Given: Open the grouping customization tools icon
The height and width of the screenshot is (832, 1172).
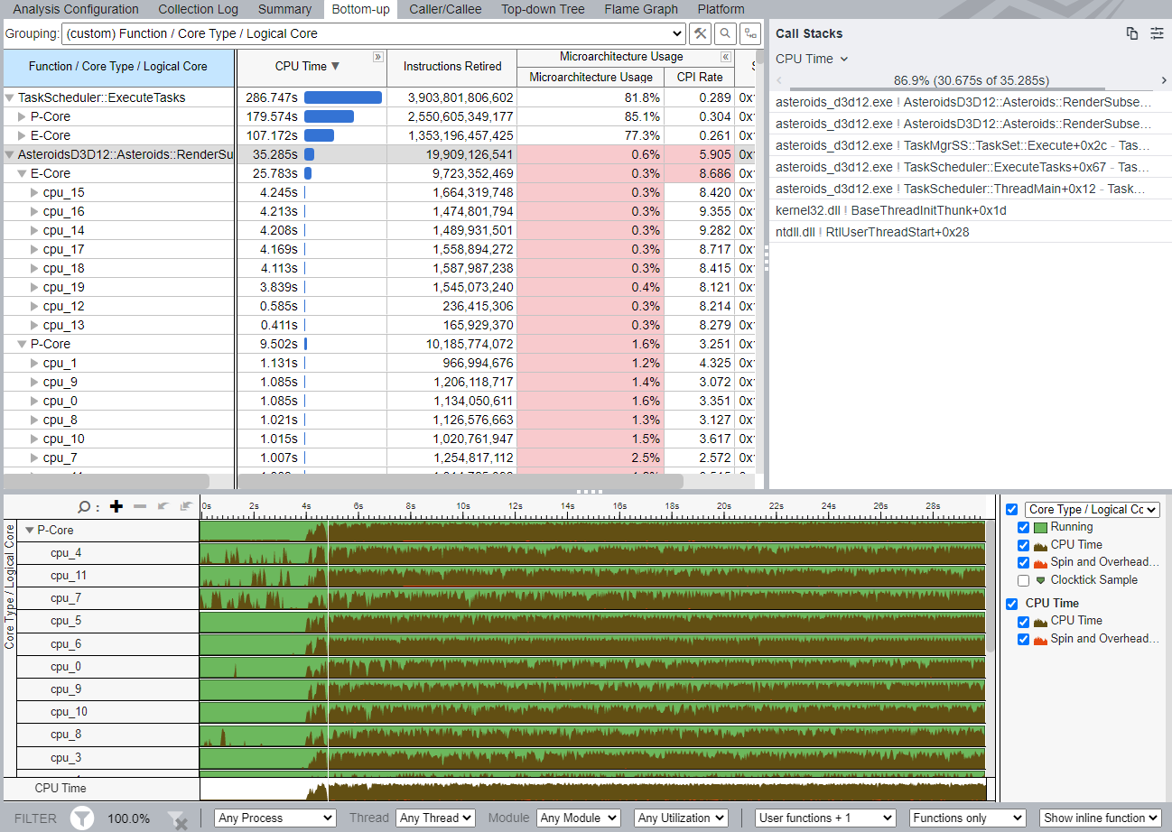Looking at the screenshot, I should 700,34.
